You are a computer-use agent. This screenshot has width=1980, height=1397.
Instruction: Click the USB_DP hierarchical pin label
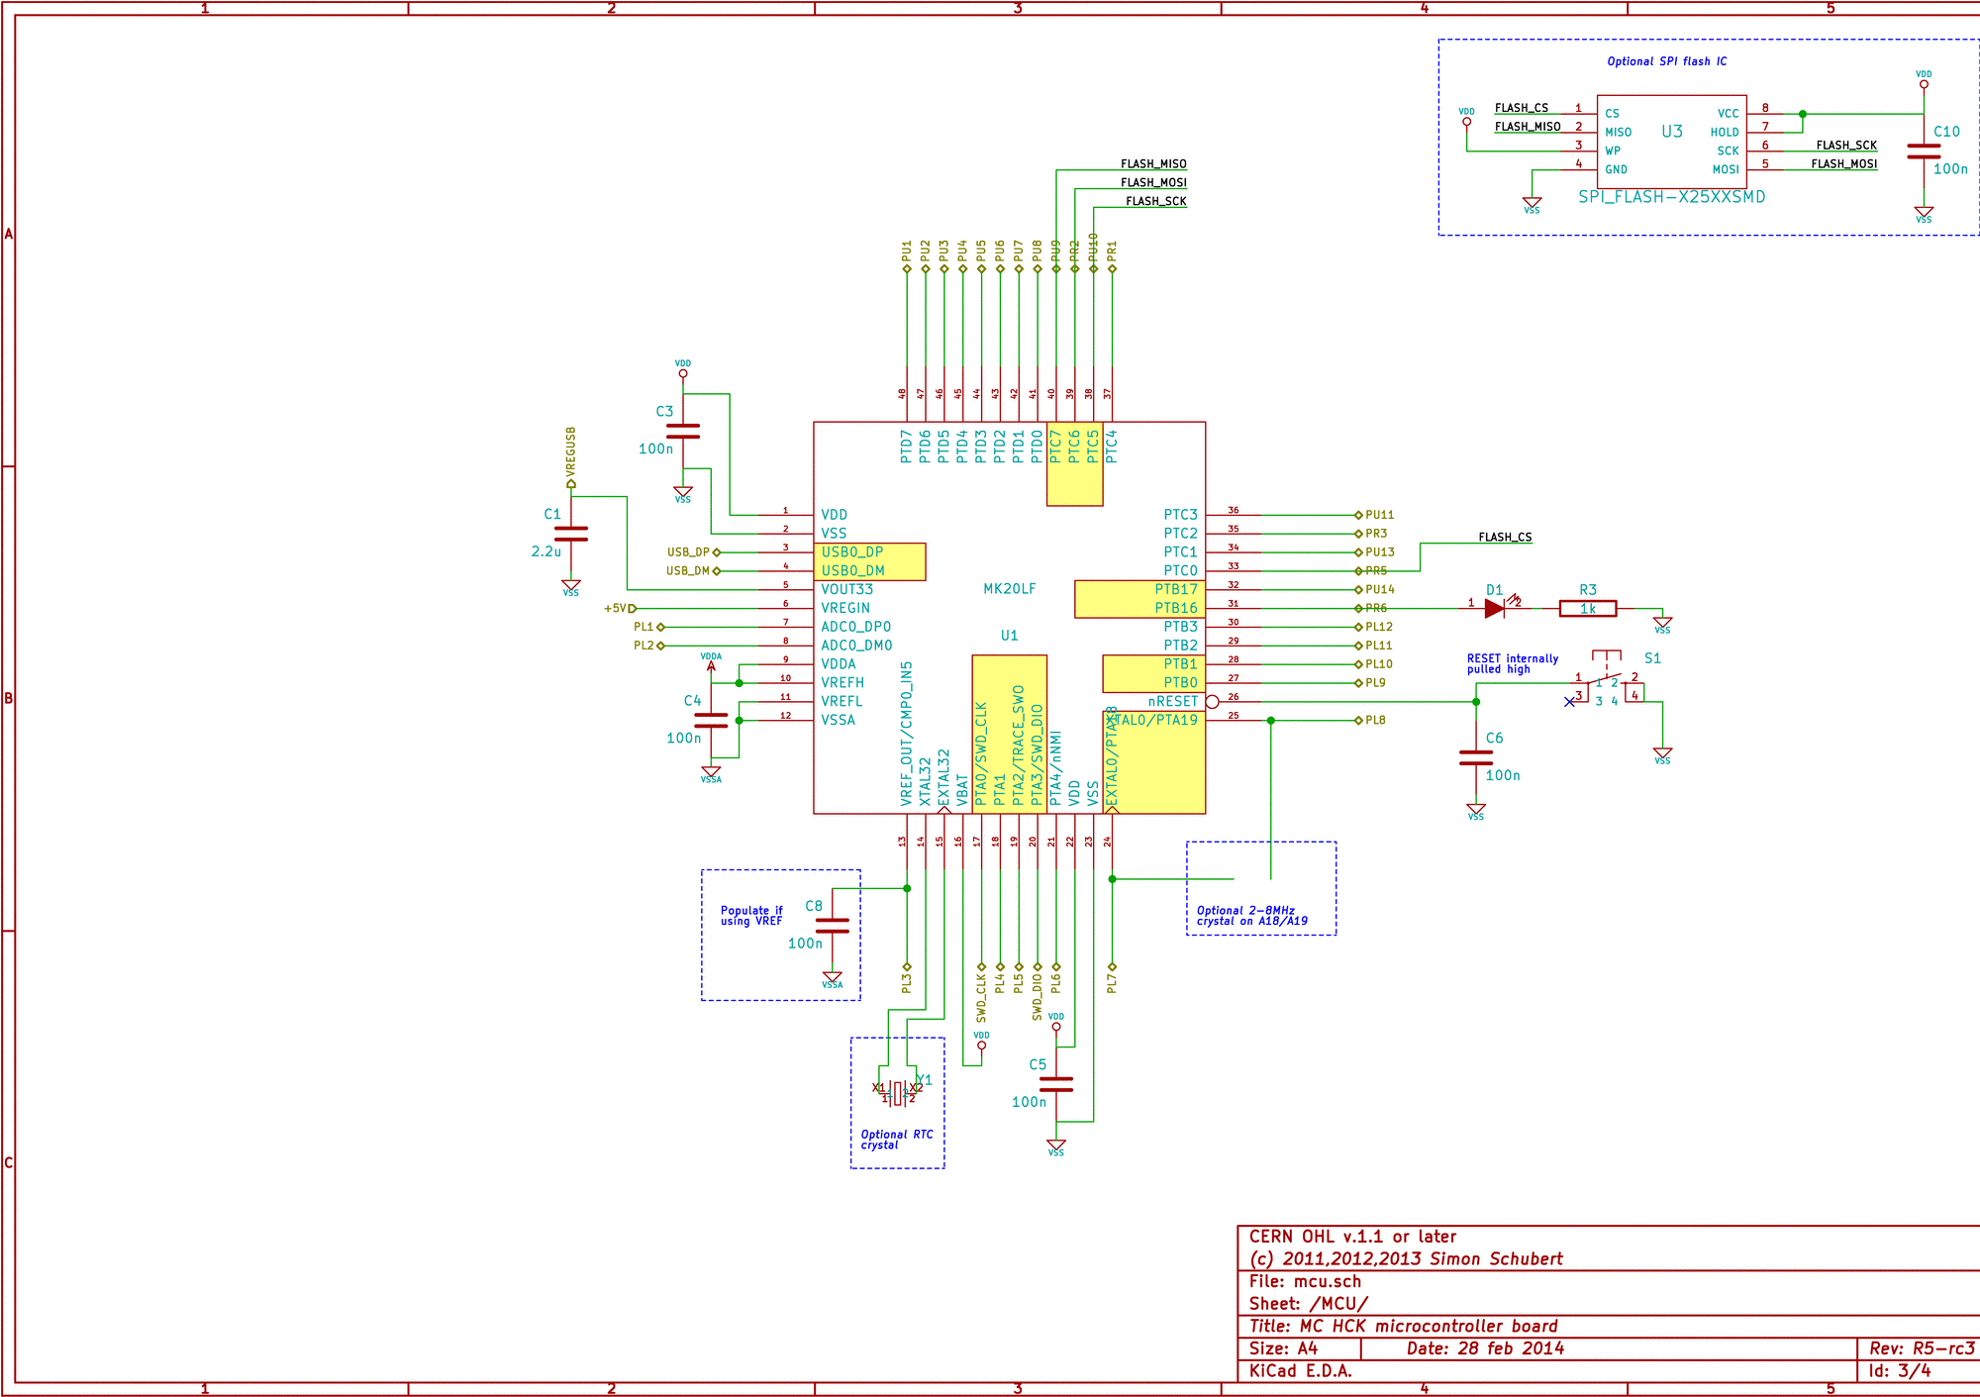[x=689, y=552]
